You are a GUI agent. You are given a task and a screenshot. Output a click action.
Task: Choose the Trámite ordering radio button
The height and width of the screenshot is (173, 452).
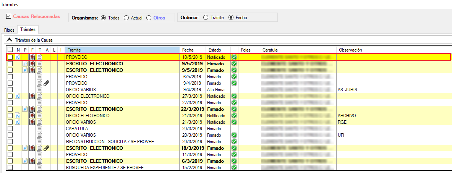206,17
